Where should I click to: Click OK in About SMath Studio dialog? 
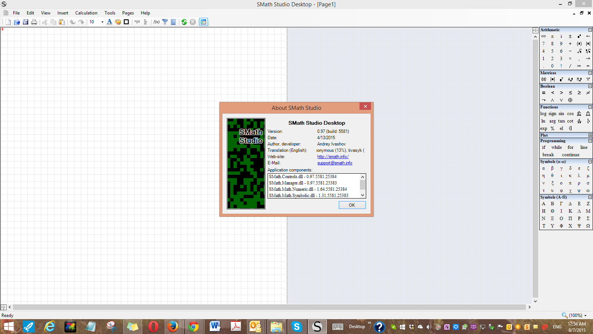click(352, 205)
